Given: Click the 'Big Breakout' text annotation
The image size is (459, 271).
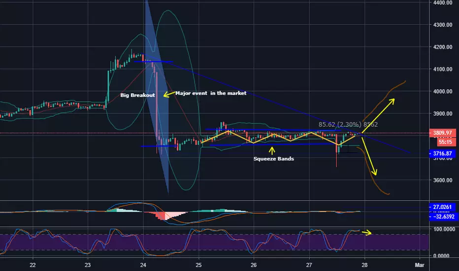Looking at the screenshot, I should click(x=137, y=95).
